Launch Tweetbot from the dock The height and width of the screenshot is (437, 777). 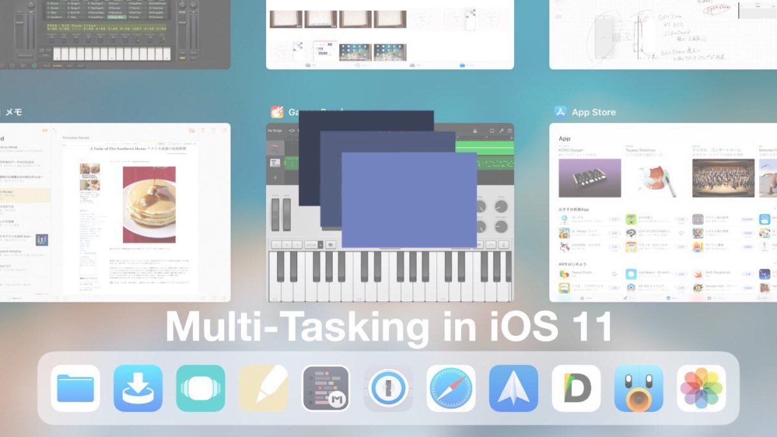point(639,388)
